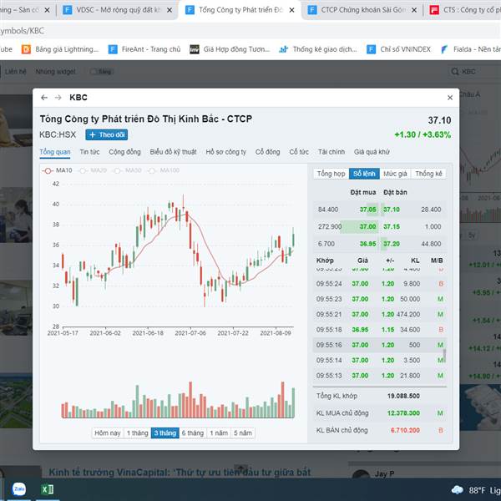Select the 09:55:16 trade row
The width and height of the screenshot is (501, 501).
(x=380, y=345)
